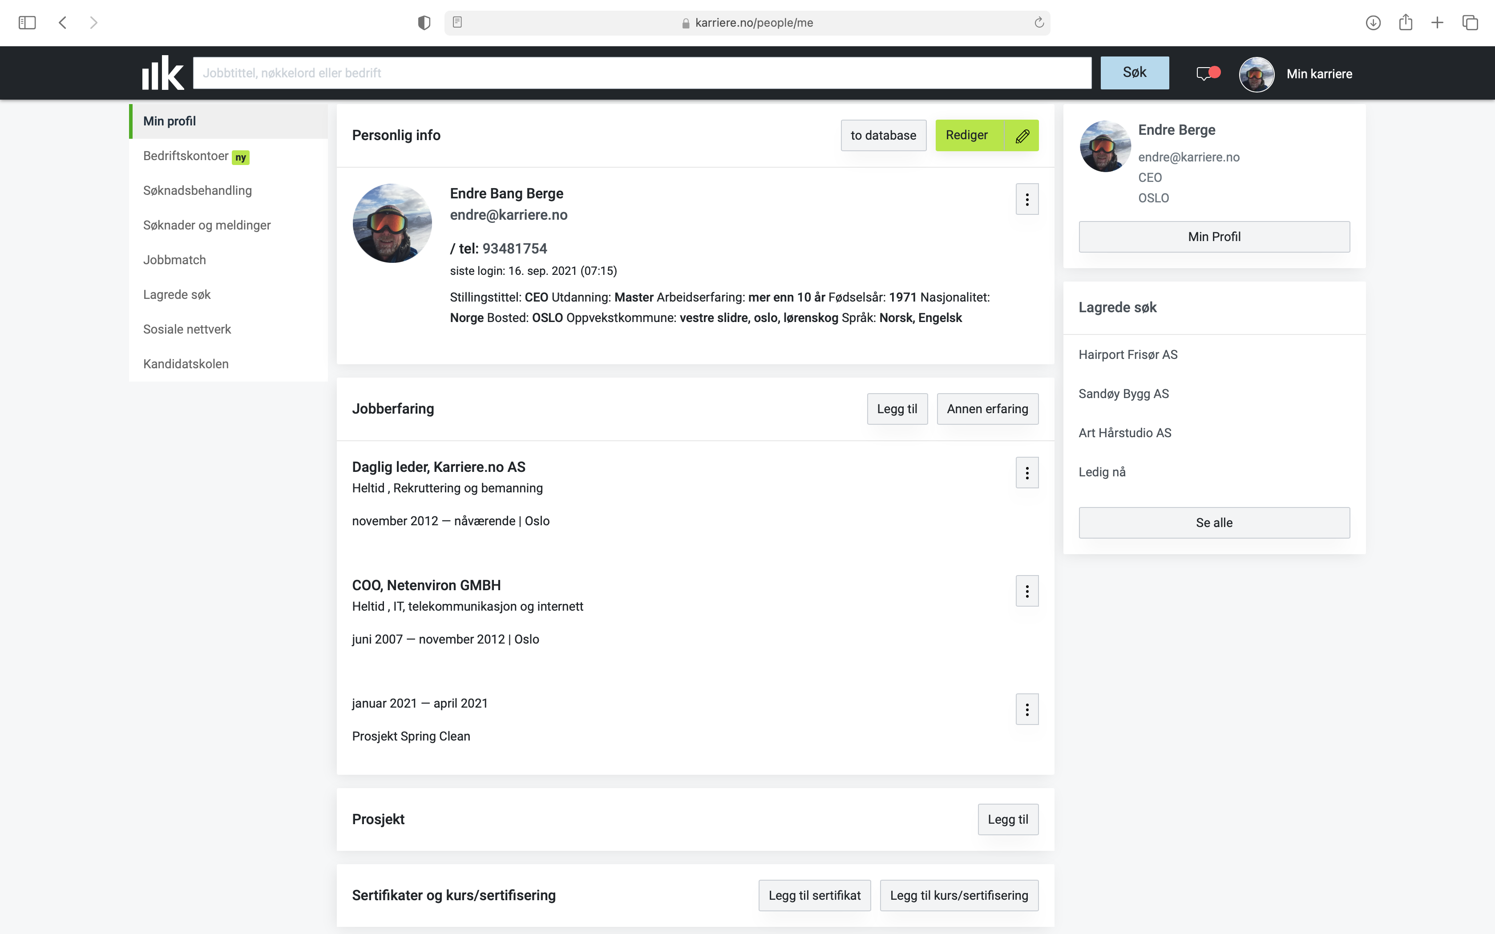Click the email endre@karriere.no under name
This screenshot has width=1495, height=934.
pyautogui.click(x=509, y=215)
